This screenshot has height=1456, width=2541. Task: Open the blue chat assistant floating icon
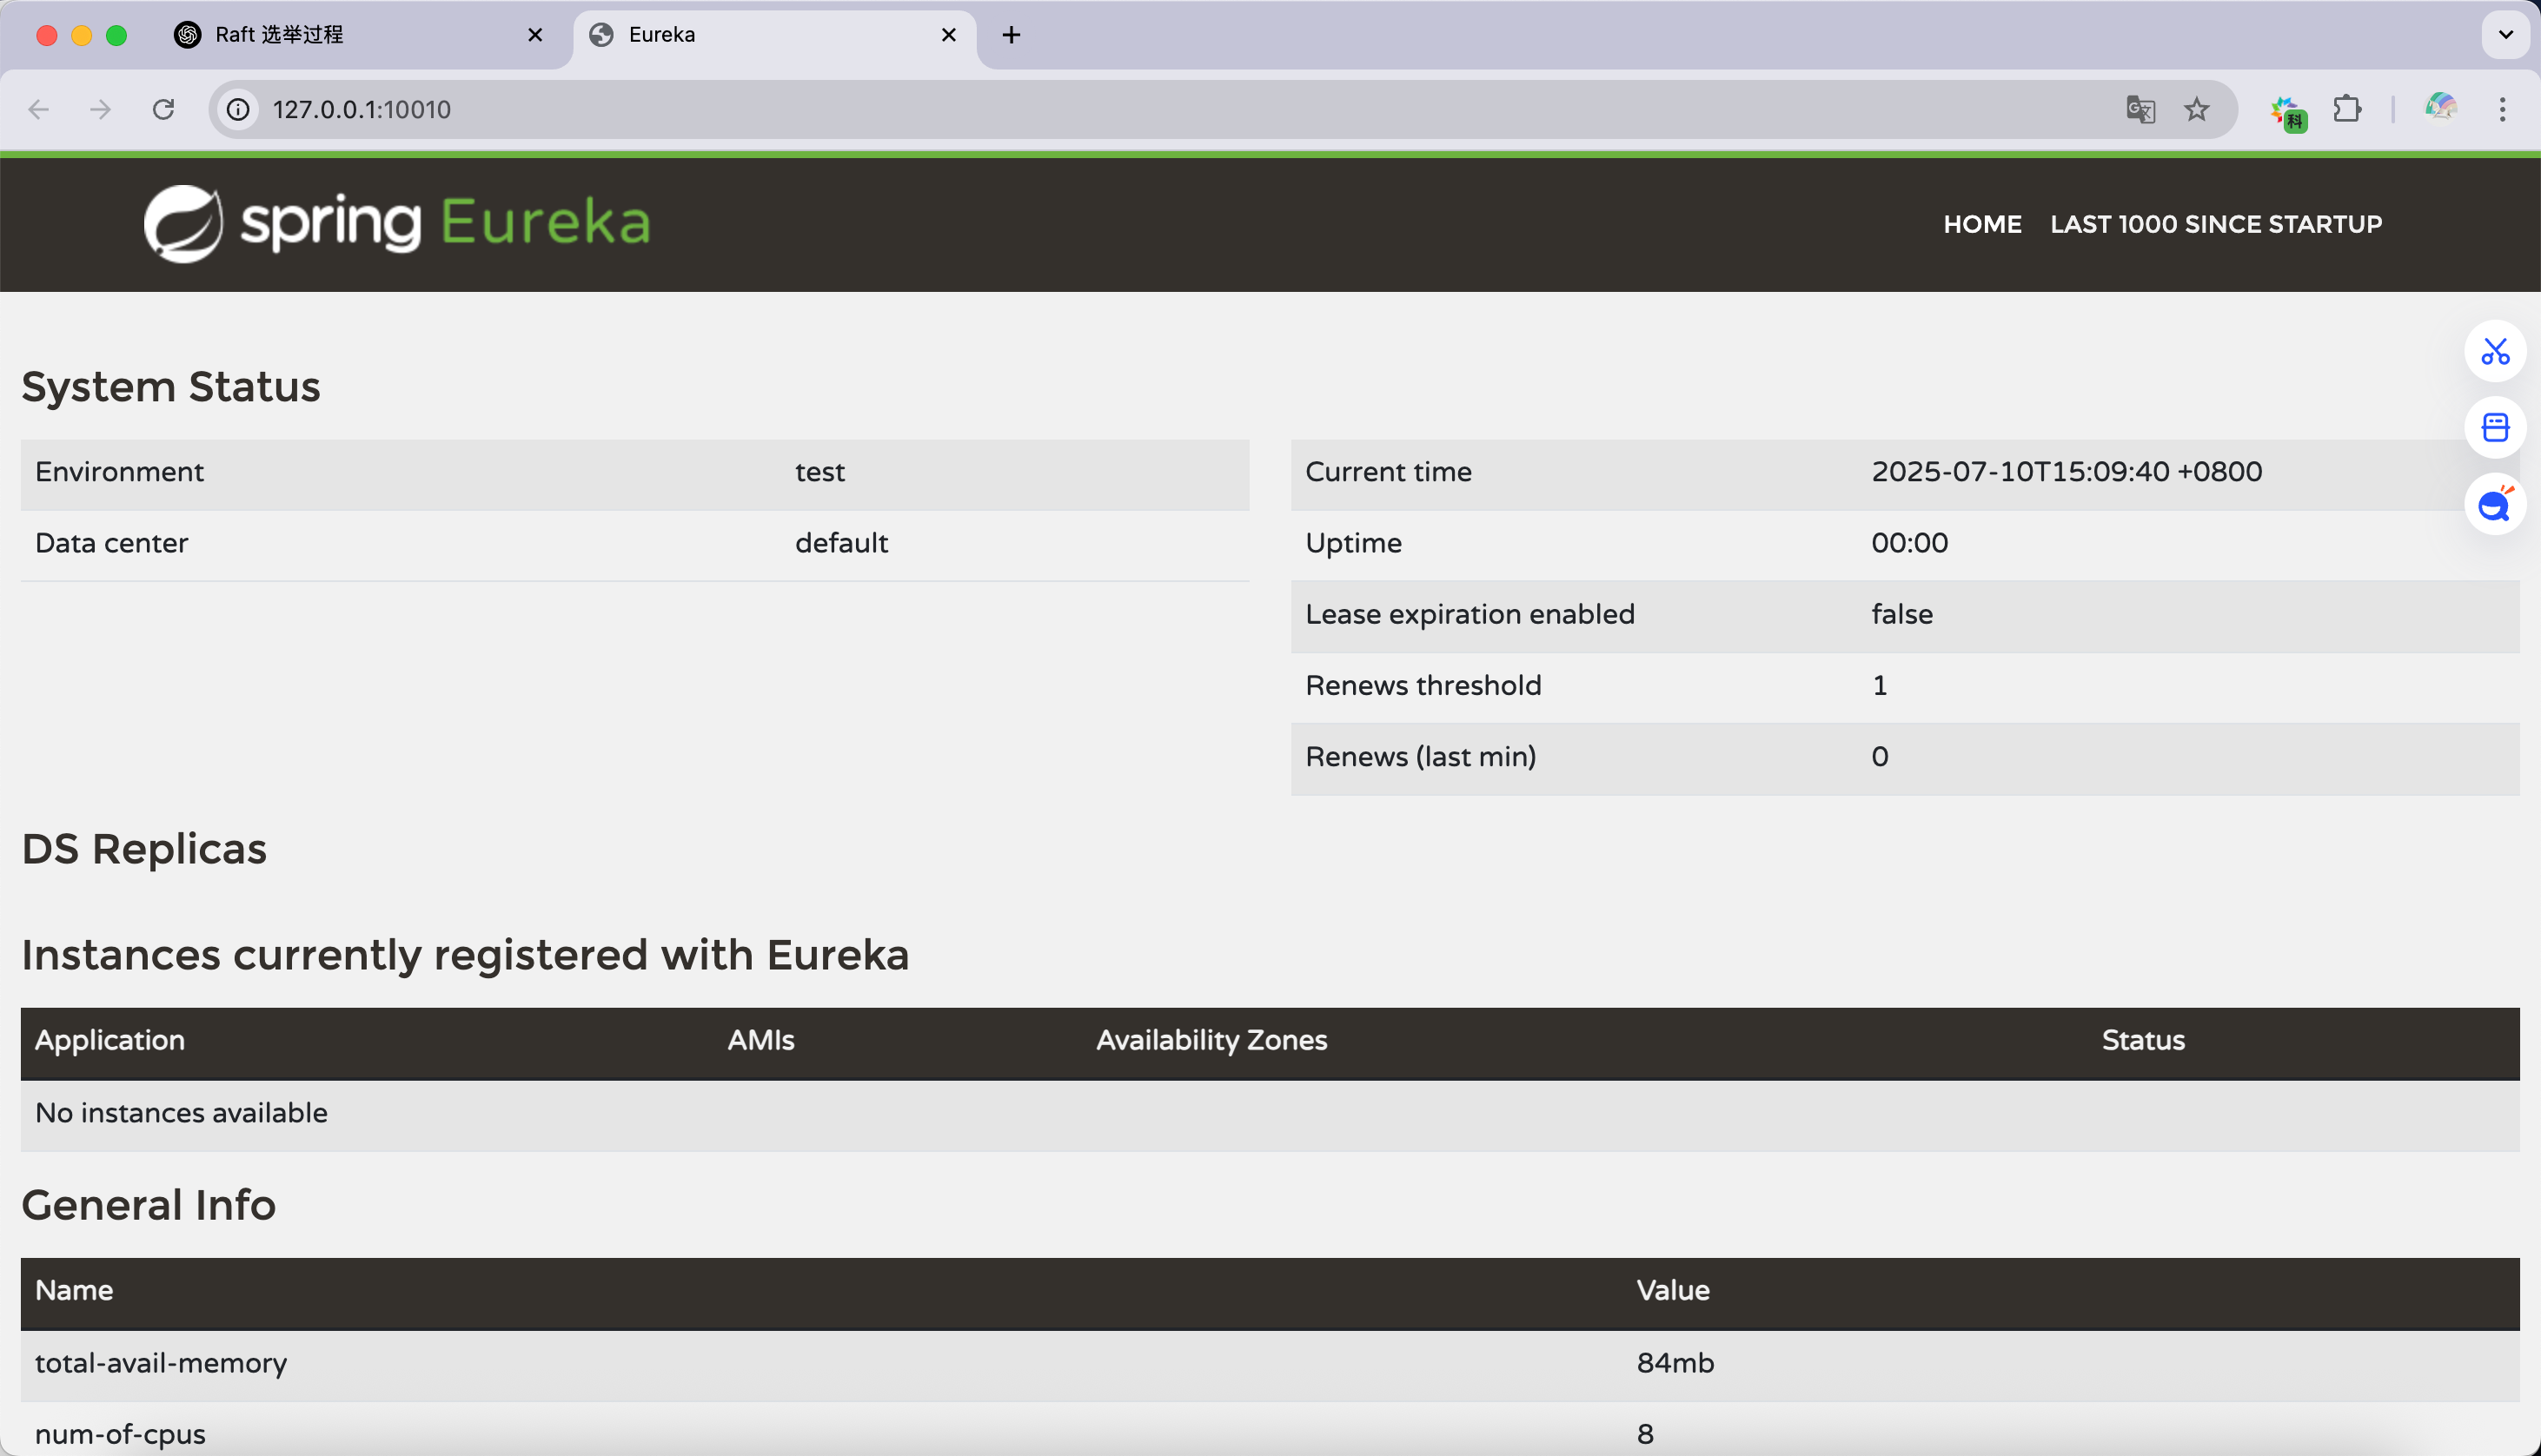pyautogui.click(x=2495, y=504)
